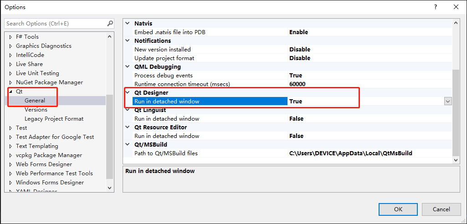Collapse the Qt/MSBuild category
Image resolution: width=467 pixels, height=224 pixels.
(128, 145)
